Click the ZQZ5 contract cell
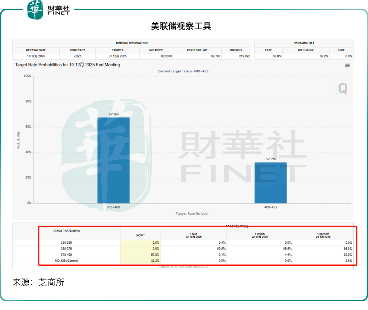 coord(77,56)
